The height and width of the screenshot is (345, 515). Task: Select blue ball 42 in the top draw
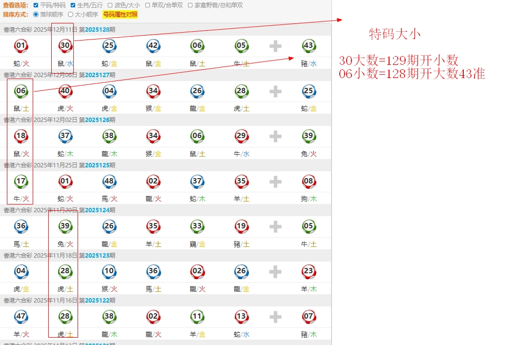click(153, 46)
